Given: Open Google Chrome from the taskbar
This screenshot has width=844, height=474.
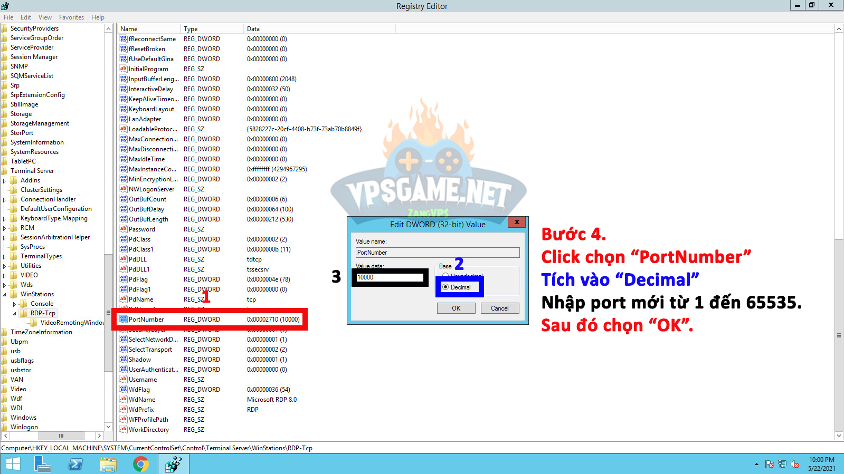Looking at the screenshot, I should coord(140,464).
